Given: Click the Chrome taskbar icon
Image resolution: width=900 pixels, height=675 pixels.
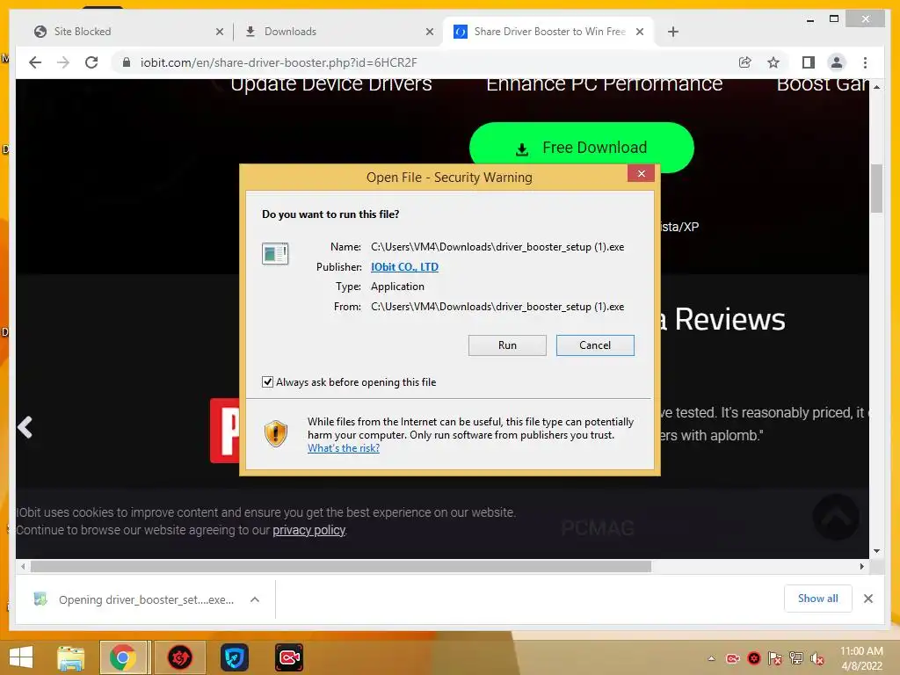Looking at the screenshot, I should click(123, 657).
